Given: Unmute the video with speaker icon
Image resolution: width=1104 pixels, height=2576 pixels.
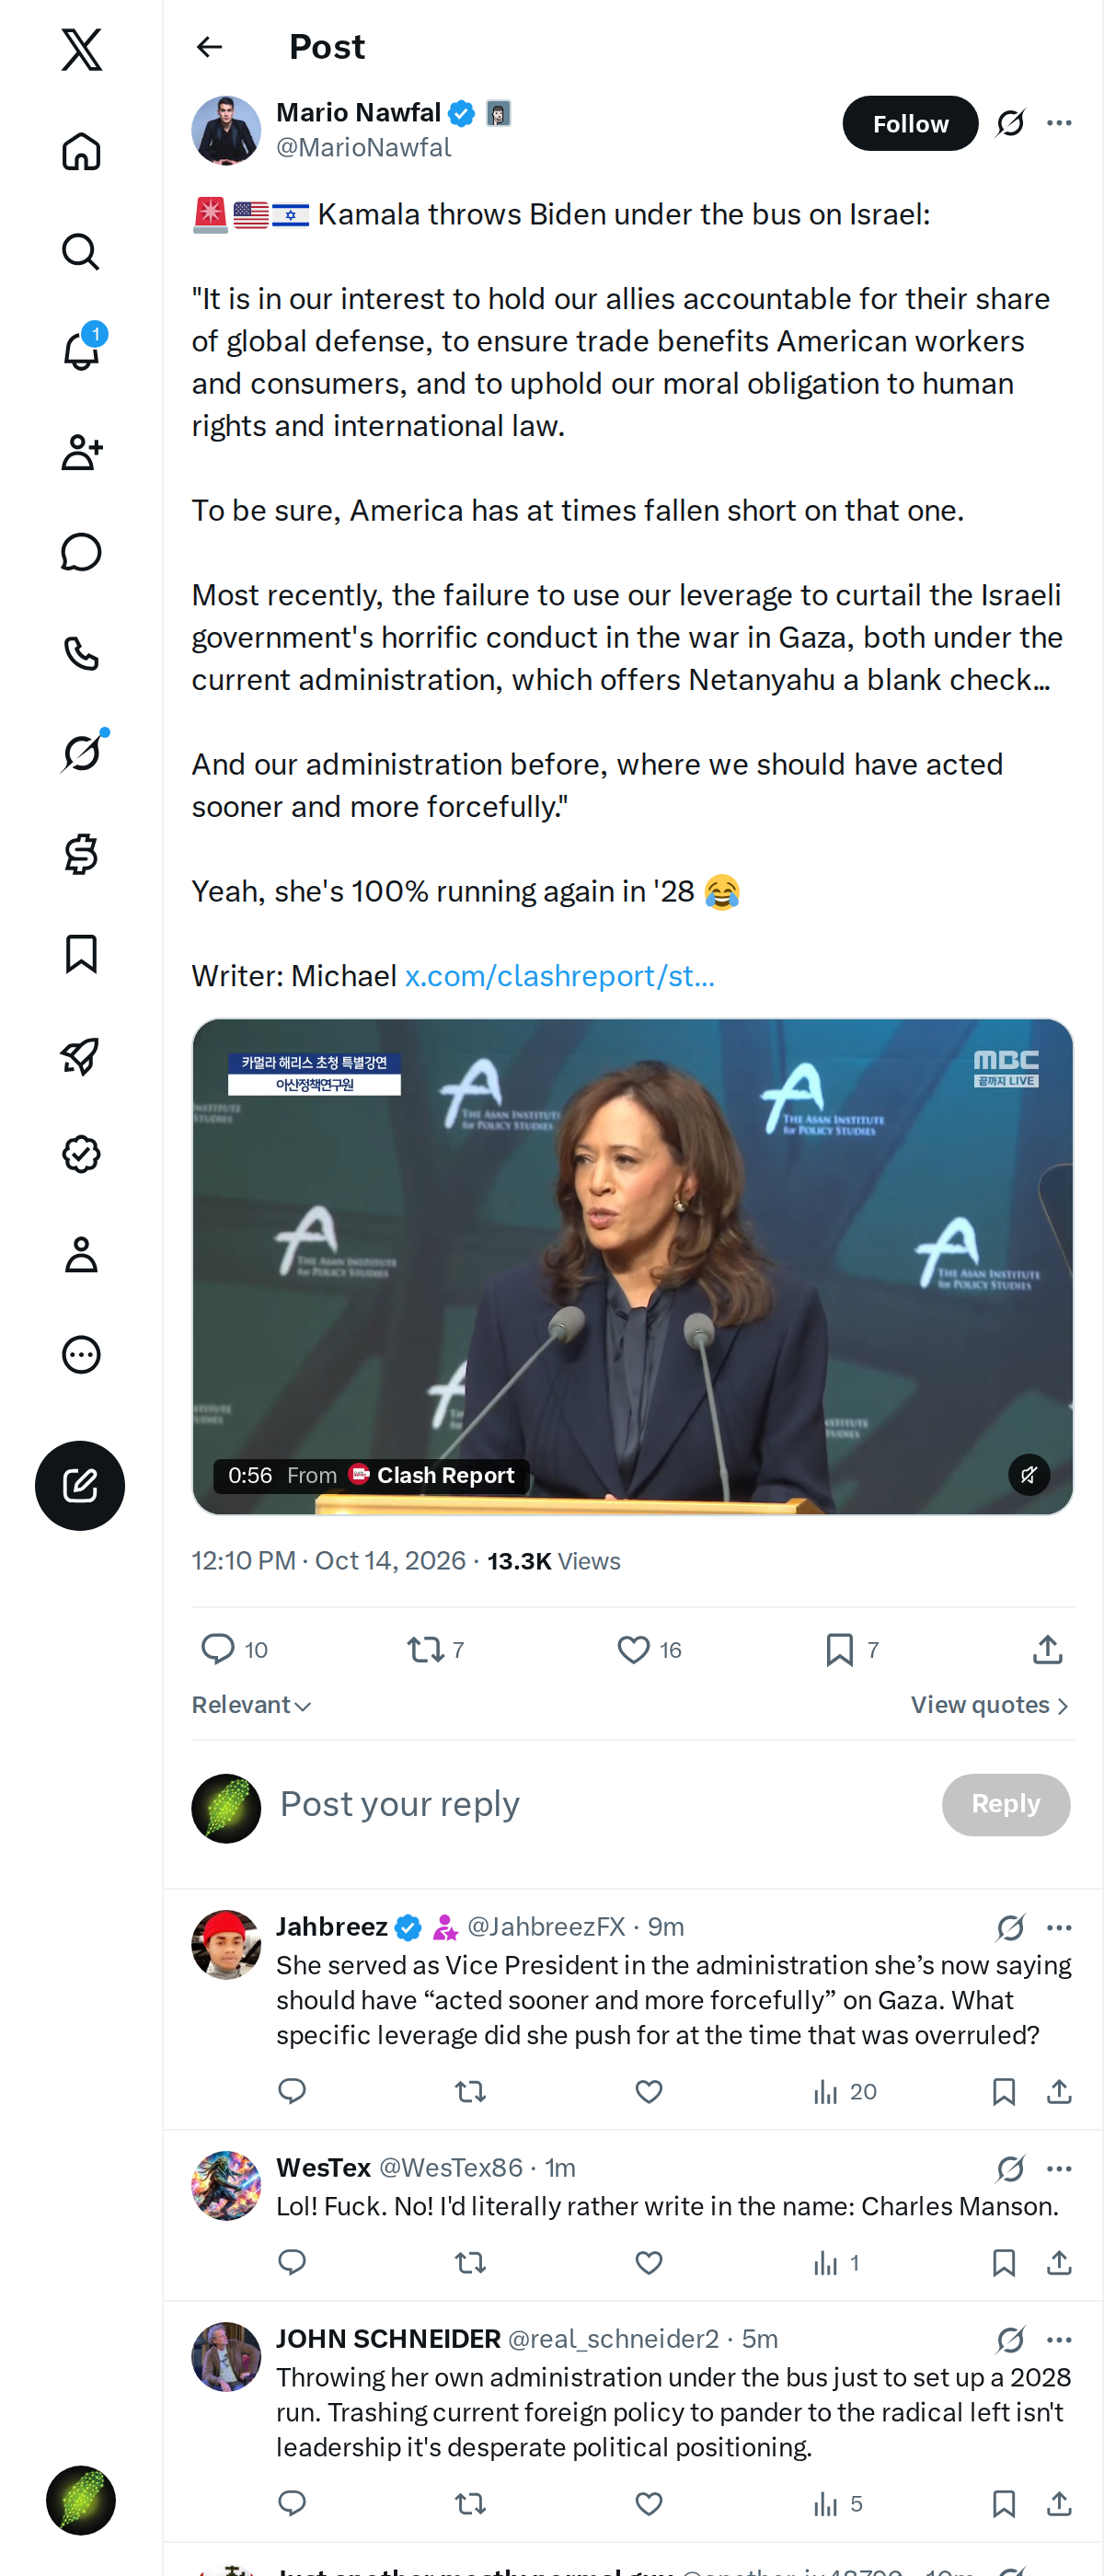Looking at the screenshot, I should (x=1028, y=1474).
